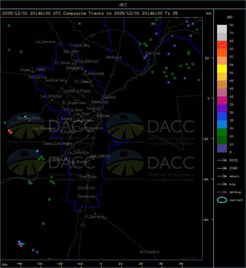Click the TUPUNGATO town label
The width and height of the screenshot is (246, 268).
(74, 68)
